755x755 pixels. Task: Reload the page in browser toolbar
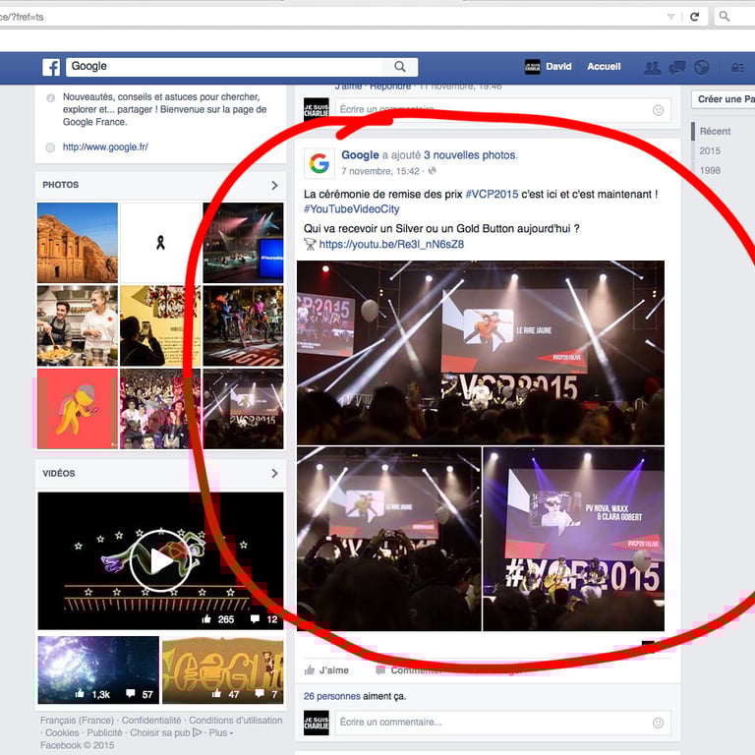pyautogui.click(x=694, y=17)
